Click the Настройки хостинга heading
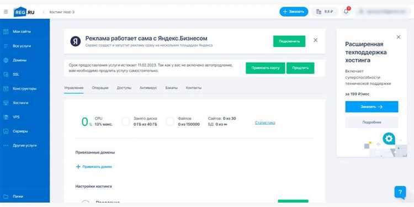 pos(93,187)
